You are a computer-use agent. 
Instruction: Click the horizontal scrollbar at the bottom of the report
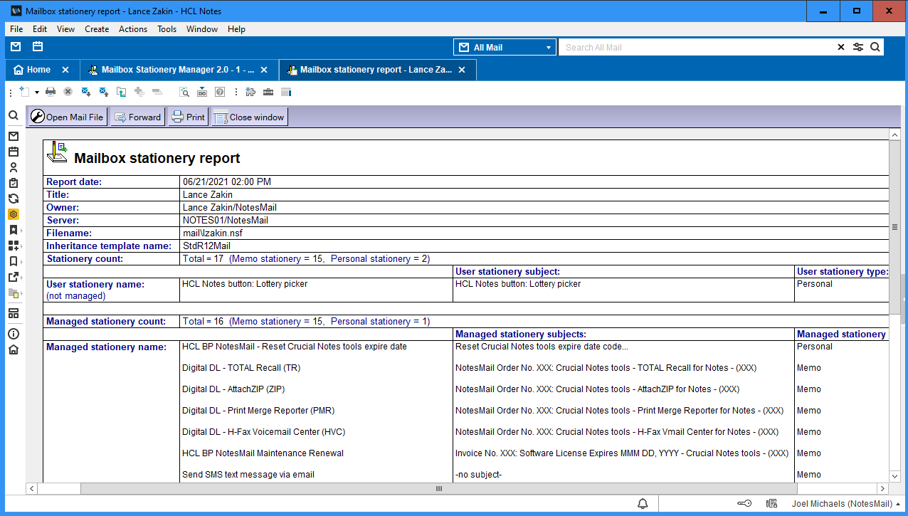click(438, 489)
